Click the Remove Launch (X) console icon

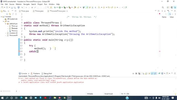pos(136,73)
